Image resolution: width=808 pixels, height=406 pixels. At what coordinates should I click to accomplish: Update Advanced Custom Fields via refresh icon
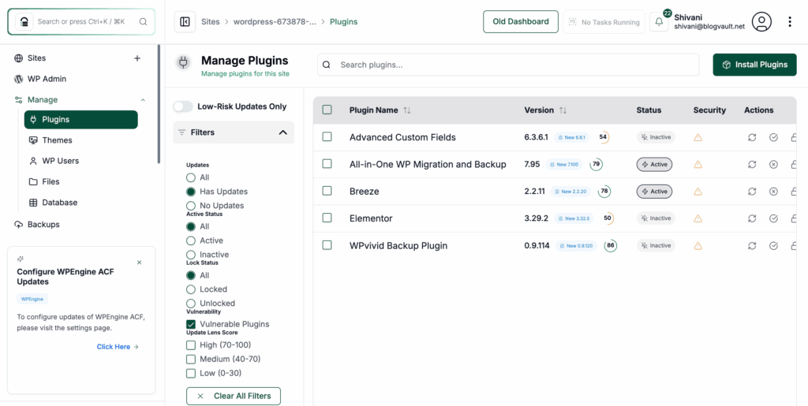click(x=752, y=137)
